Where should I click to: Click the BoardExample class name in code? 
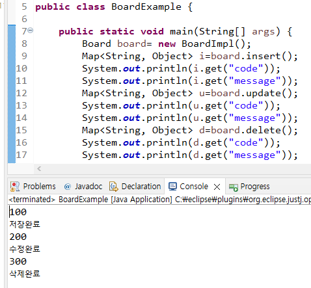coord(146,7)
